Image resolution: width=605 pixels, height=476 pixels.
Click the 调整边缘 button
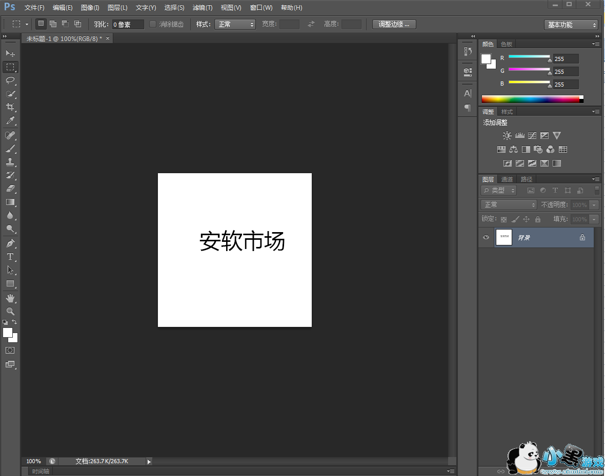(394, 24)
